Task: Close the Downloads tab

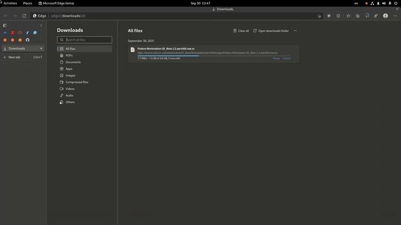Action: point(41,49)
